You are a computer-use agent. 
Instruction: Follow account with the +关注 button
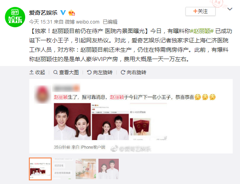pos(201,11)
